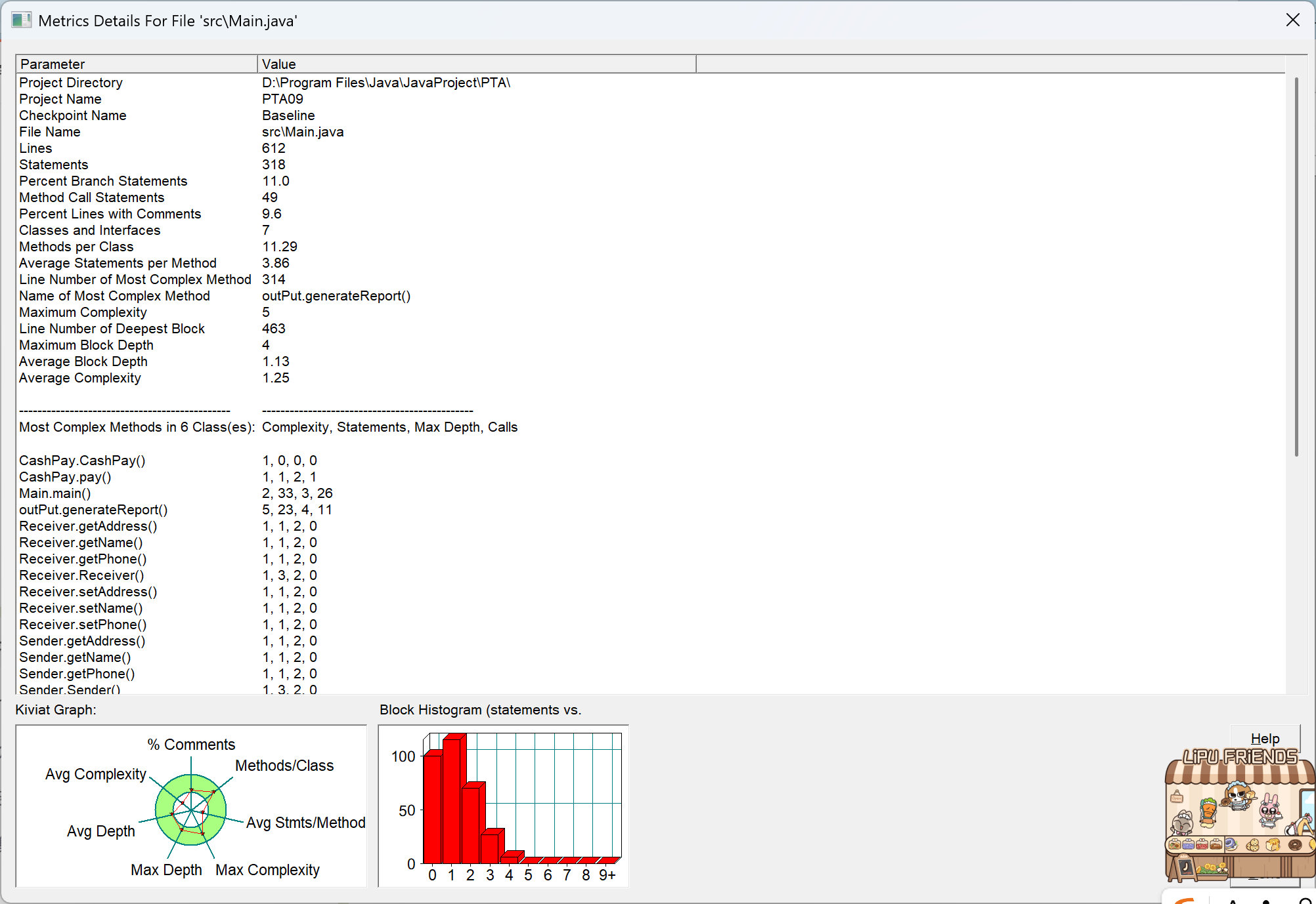
Task: Click the pink bunny Lipu Friends character
Action: [1269, 811]
